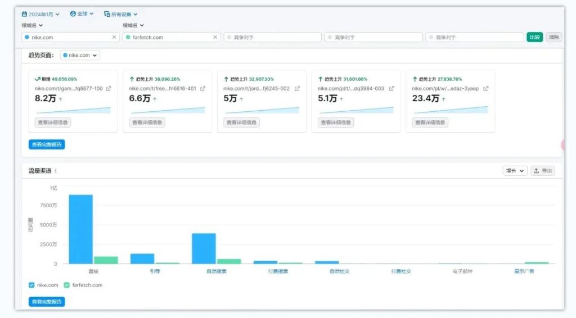This screenshot has height=318, width=576.
Task: Click the green 比较 compare button
Action: pyautogui.click(x=534, y=37)
